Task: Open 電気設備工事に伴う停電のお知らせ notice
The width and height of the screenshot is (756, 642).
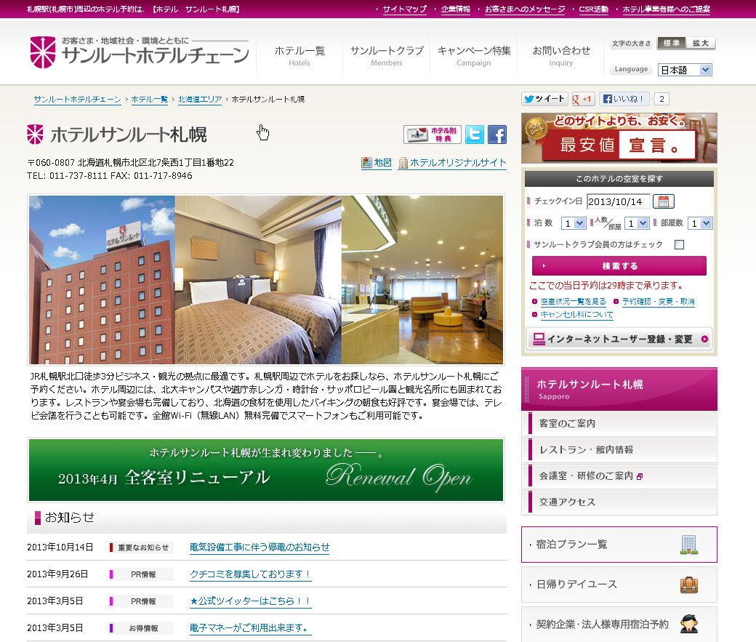Action: coord(260,547)
